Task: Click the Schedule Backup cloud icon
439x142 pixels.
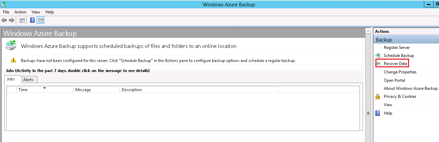Action: [378, 56]
